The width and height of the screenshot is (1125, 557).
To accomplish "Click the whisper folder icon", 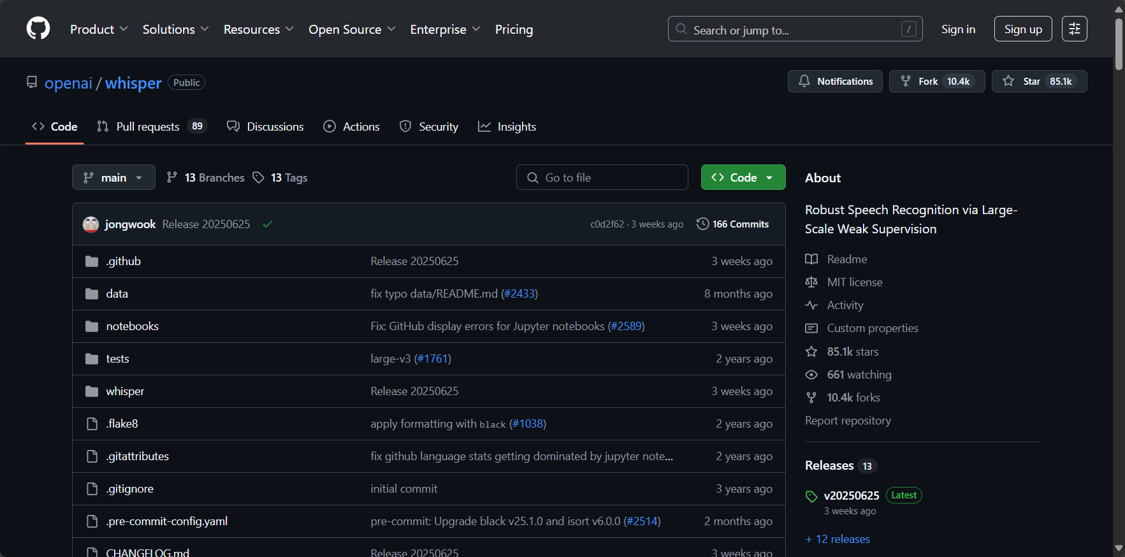I will 92,391.
